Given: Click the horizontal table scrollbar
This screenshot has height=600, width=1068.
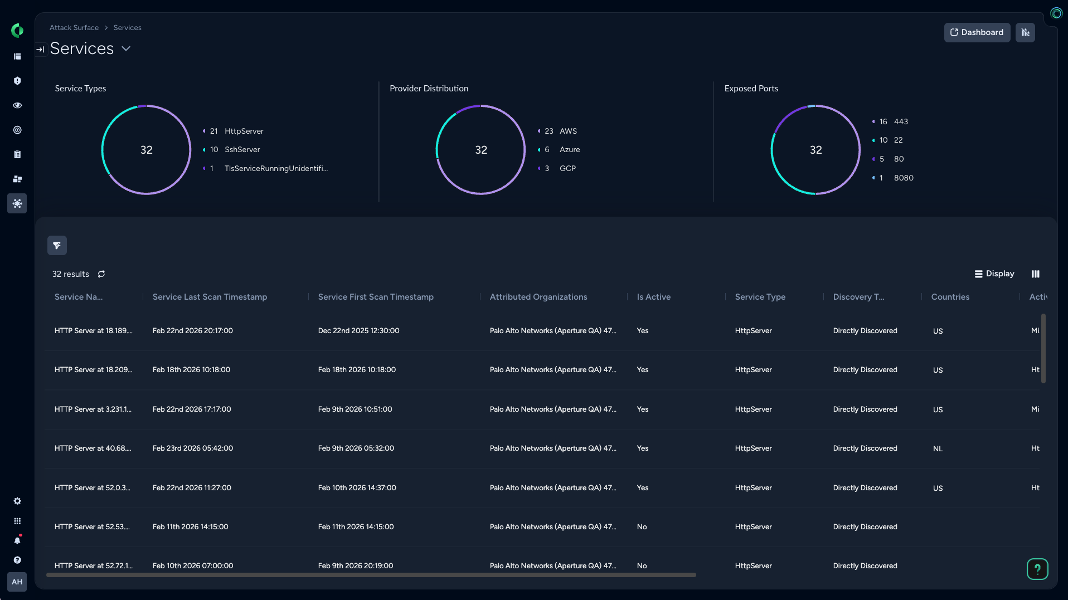Looking at the screenshot, I should click(371, 575).
